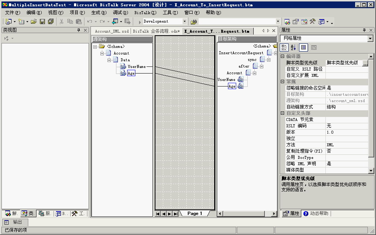Click the Save All toolbar icon
376x235 pixels.
[51, 22]
